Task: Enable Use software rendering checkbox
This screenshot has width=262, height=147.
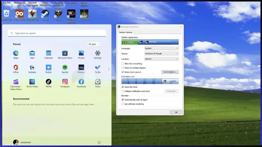Action: point(123,104)
